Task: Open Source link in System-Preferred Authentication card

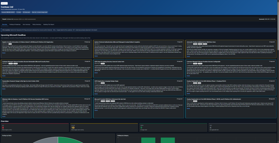Action: [96, 56]
